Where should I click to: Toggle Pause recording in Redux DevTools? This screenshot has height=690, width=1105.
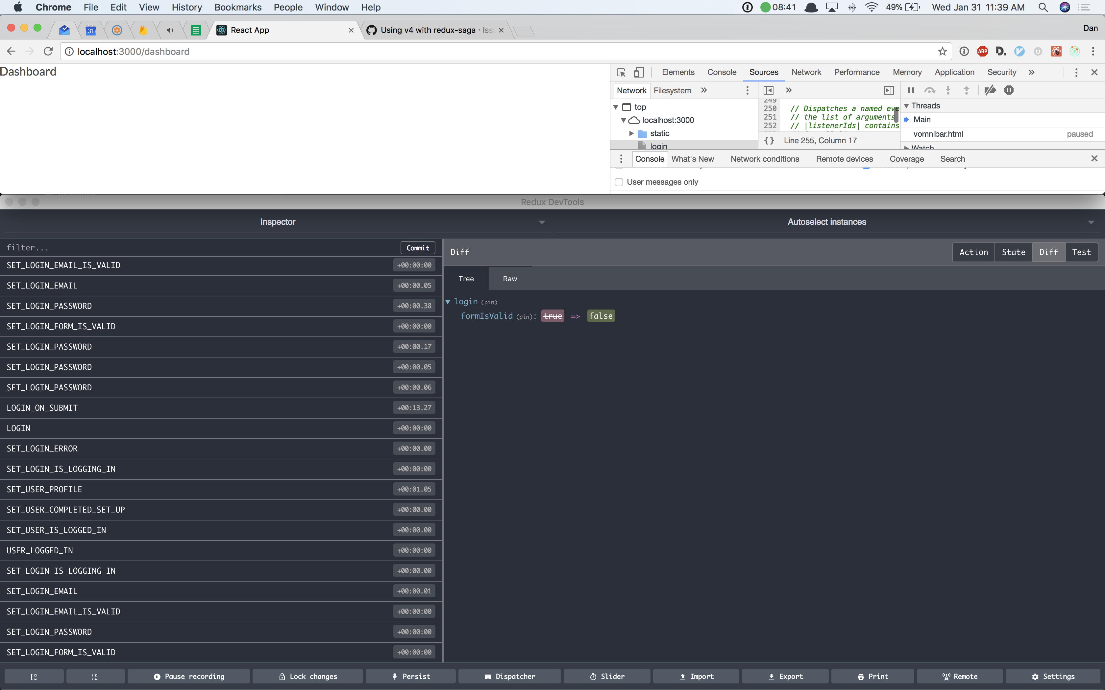pos(188,676)
